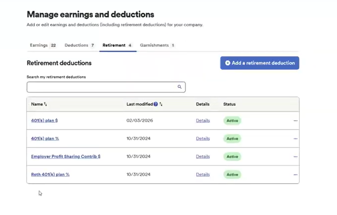Click Active status of 401(k) plan $
Image resolution: width=337 pixels, height=215 pixels.
coord(232,121)
